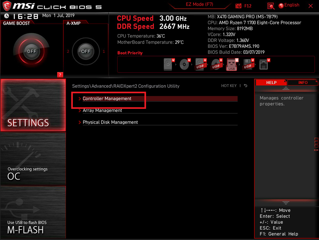The image size is (319, 240).
Task: Click the MSI dragon shield logo
Action: pos(7,6)
